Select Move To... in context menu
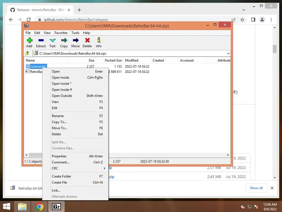Image resolution: width=282 pixels, height=212 pixels. (x=75, y=128)
